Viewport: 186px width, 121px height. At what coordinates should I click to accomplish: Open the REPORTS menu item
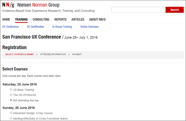tap(60, 20)
